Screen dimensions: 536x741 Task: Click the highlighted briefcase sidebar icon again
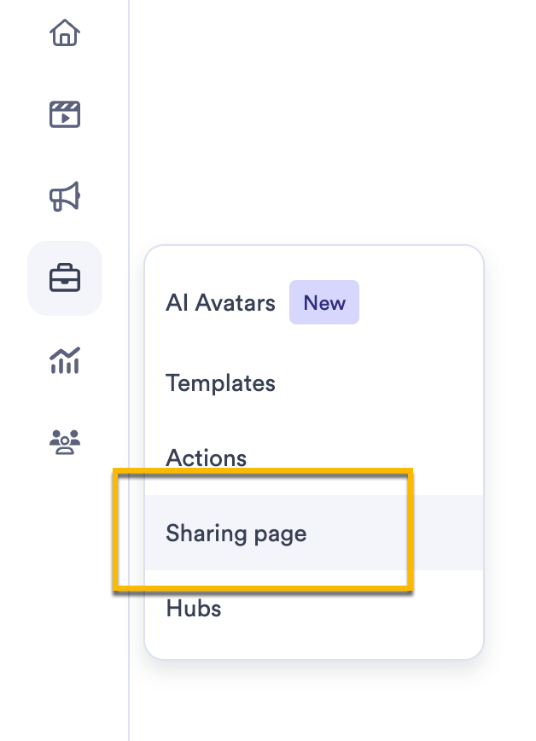pyautogui.click(x=65, y=277)
